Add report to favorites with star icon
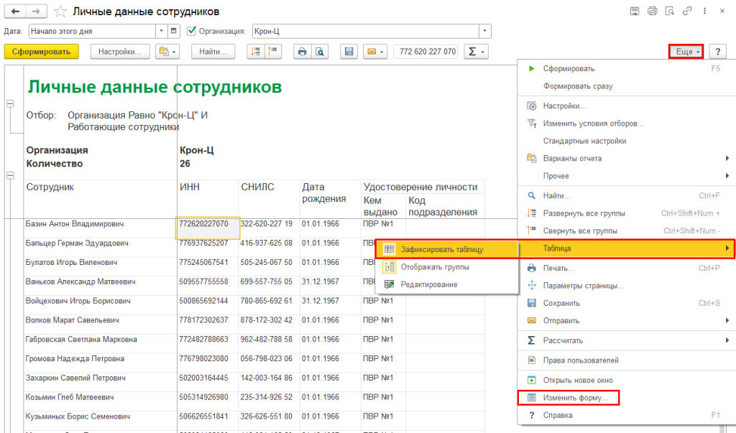The width and height of the screenshot is (736, 433). 60,11
